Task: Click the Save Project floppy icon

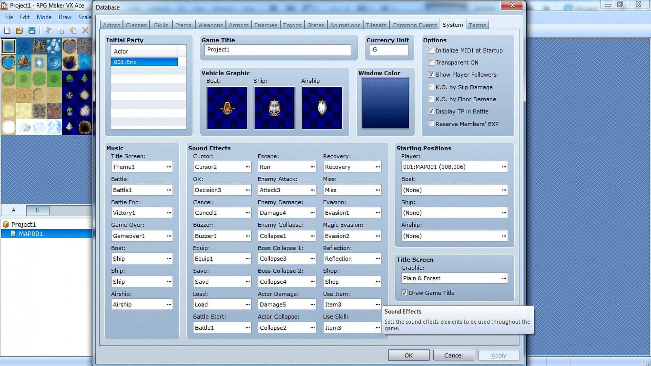Action: pos(32,30)
